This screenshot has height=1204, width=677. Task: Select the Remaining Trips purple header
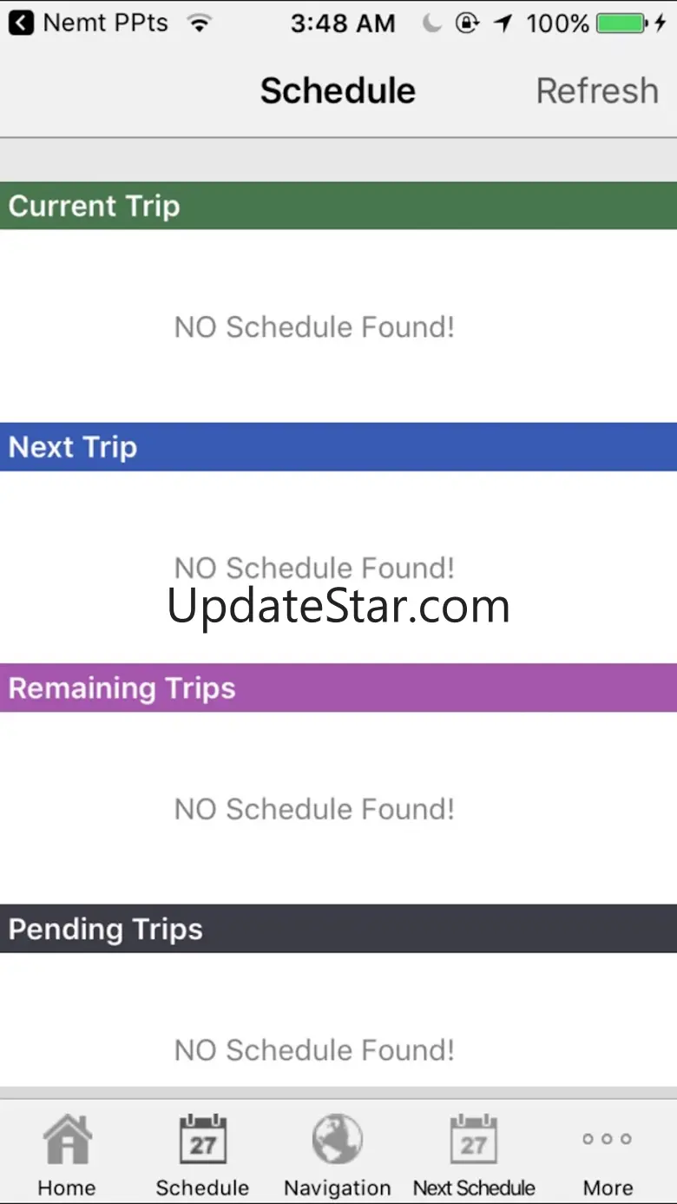click(338, 688)
